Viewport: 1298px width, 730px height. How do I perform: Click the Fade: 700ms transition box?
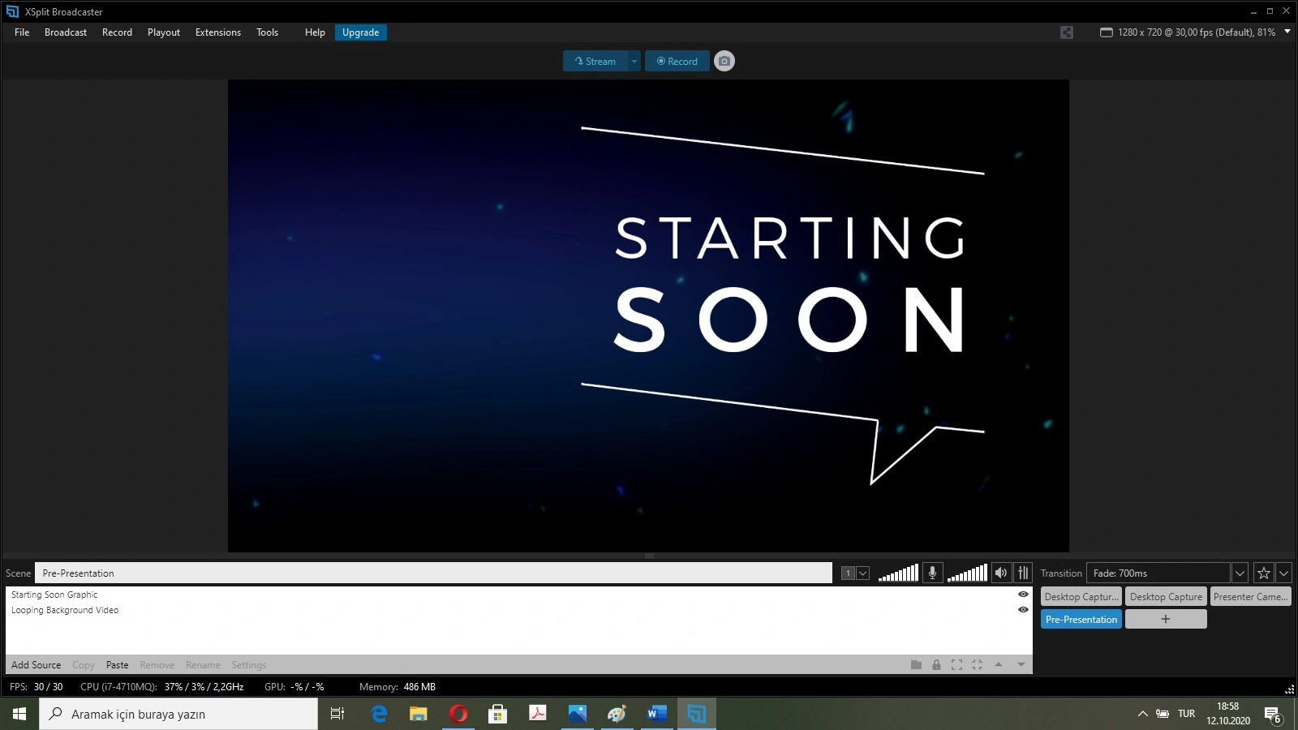click(x=1158, y=573)
